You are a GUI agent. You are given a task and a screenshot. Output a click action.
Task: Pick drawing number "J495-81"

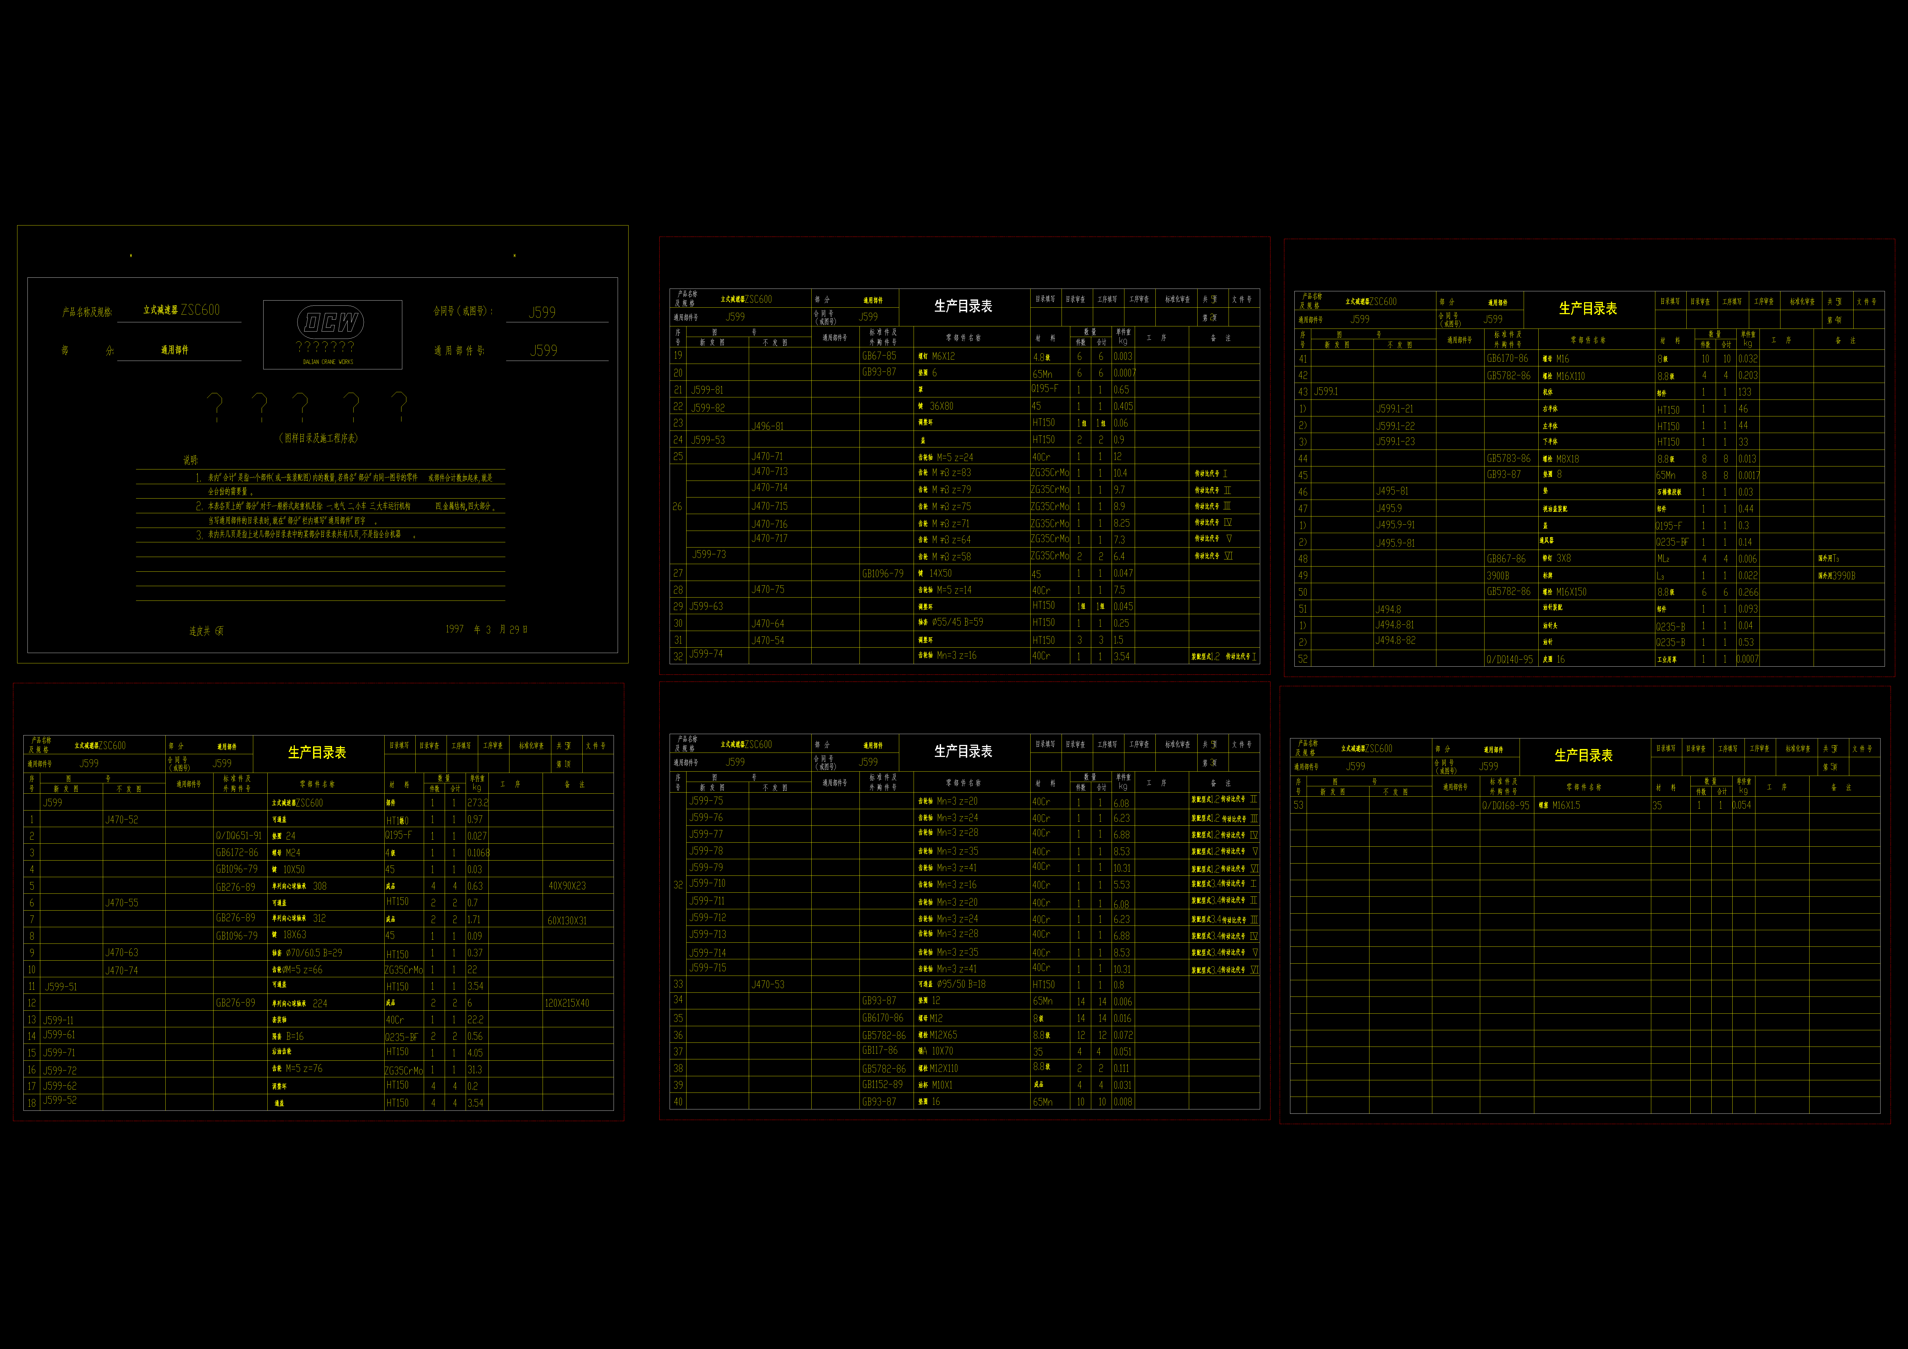(1392, 490)
